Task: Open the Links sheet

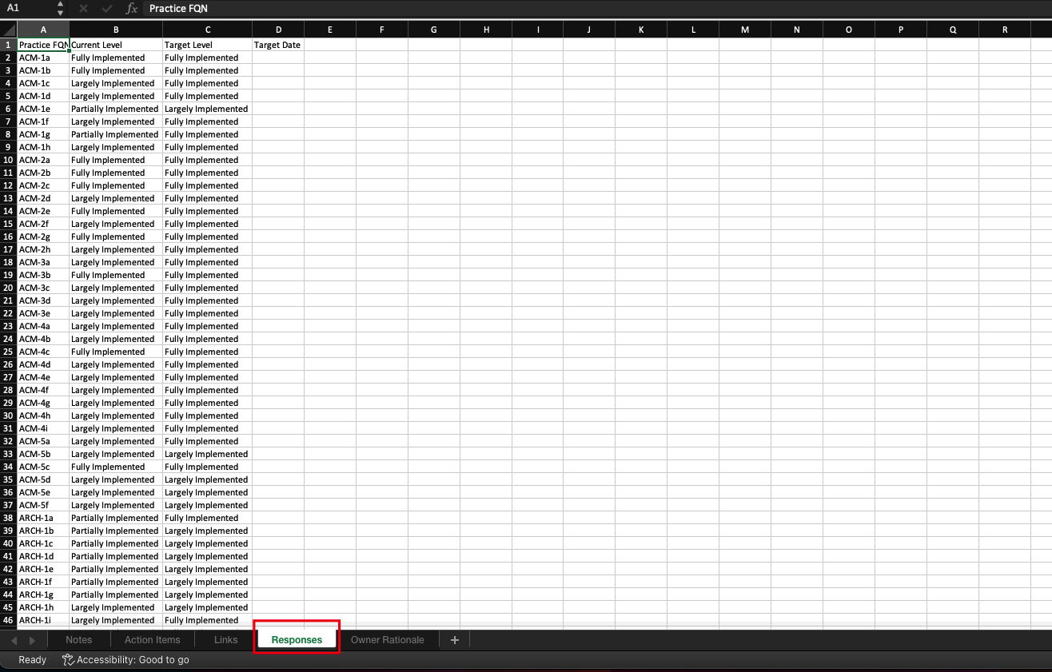Action: [225, 639]
